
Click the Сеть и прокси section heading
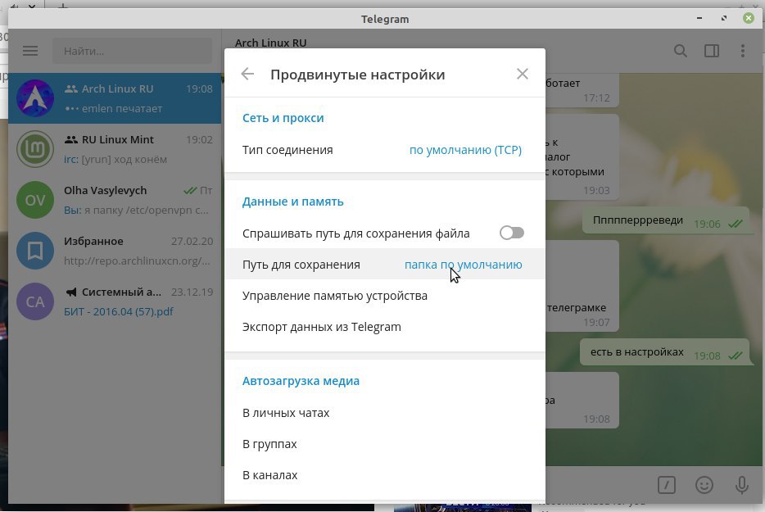283,118
